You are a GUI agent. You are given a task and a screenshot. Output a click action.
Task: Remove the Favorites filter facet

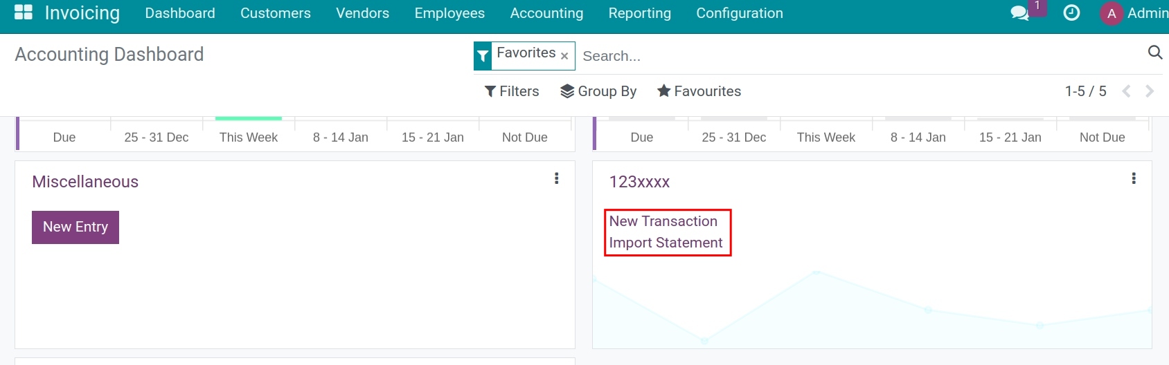[564, 56]
